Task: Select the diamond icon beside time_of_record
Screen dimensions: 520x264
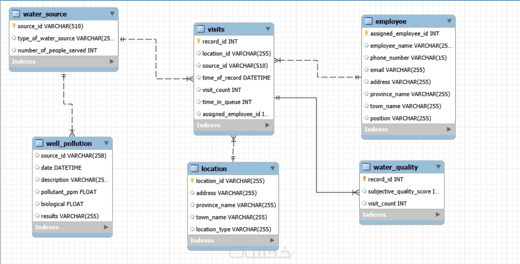Action: (199, 77)
